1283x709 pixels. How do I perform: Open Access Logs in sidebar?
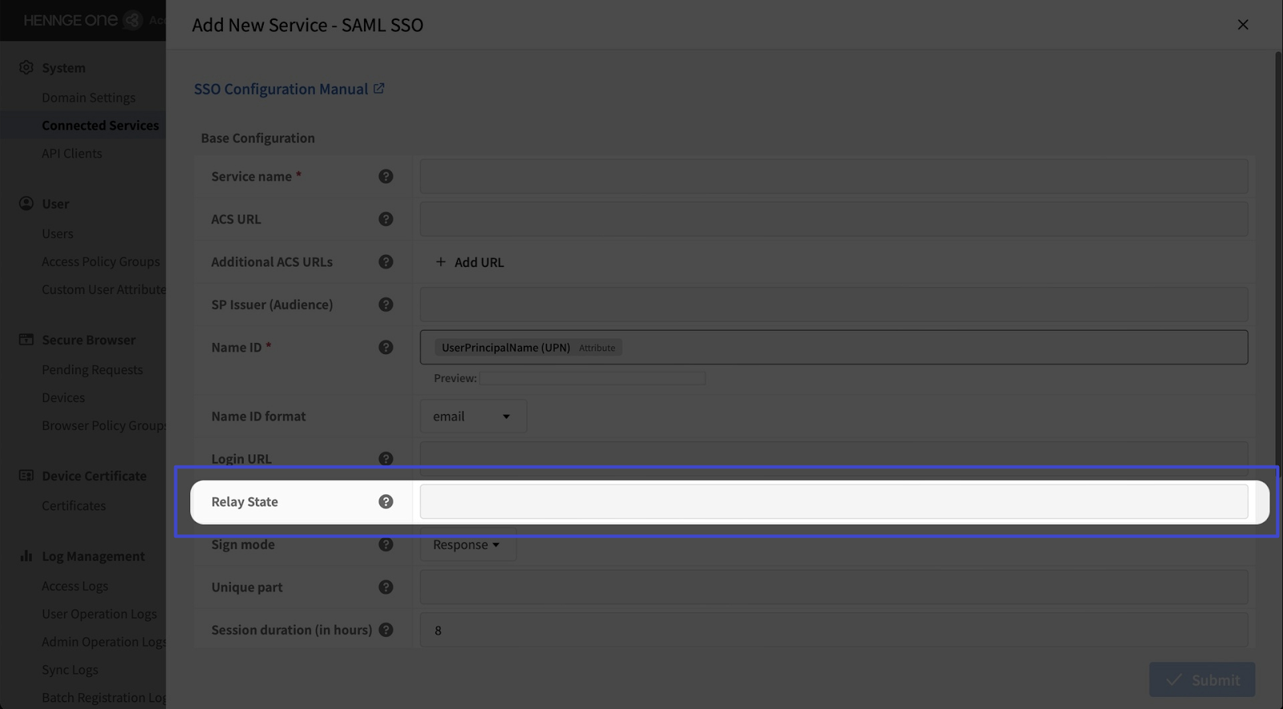click(75, 586)
